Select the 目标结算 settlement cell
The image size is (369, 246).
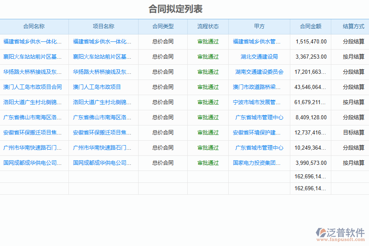353,132
